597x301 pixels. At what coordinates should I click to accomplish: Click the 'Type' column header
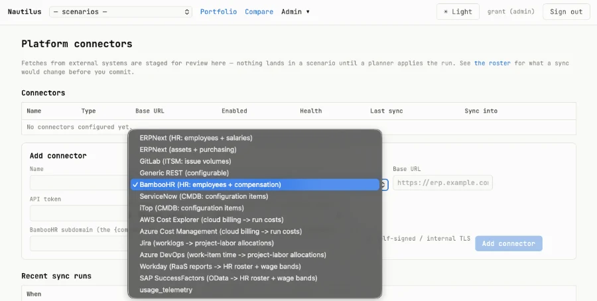pos(88,111)
